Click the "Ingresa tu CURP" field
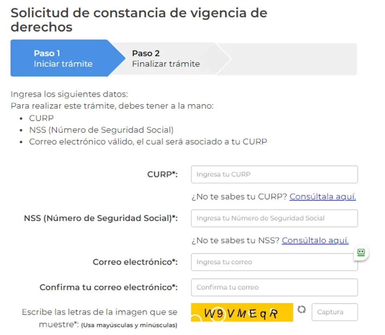Screen dimensions: 385x335 pyautogui.click(x=274, y=174)
